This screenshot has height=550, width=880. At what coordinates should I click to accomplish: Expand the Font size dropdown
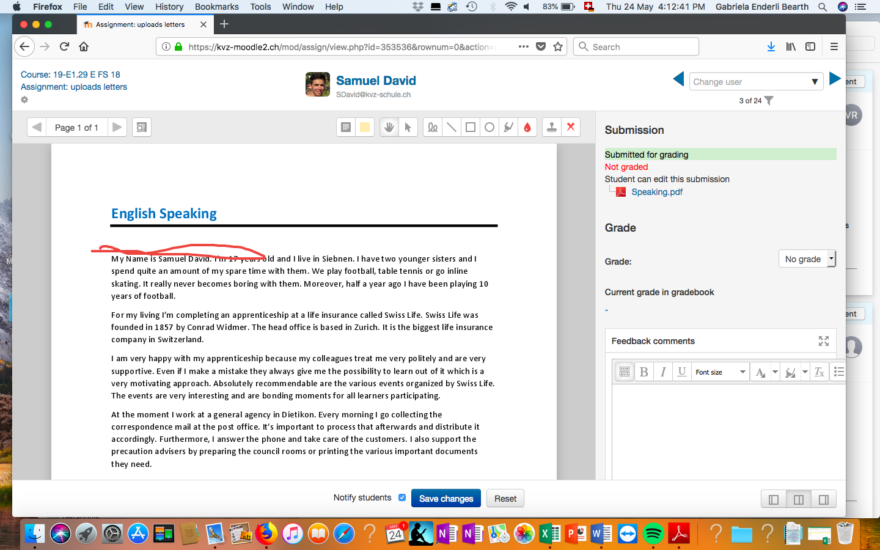click(x=721, y=372)
